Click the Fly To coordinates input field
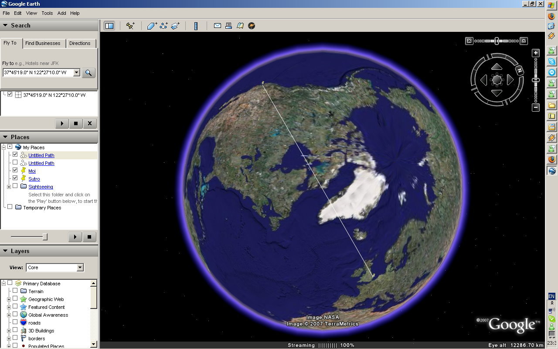558x349 pixels. point(38,72)
